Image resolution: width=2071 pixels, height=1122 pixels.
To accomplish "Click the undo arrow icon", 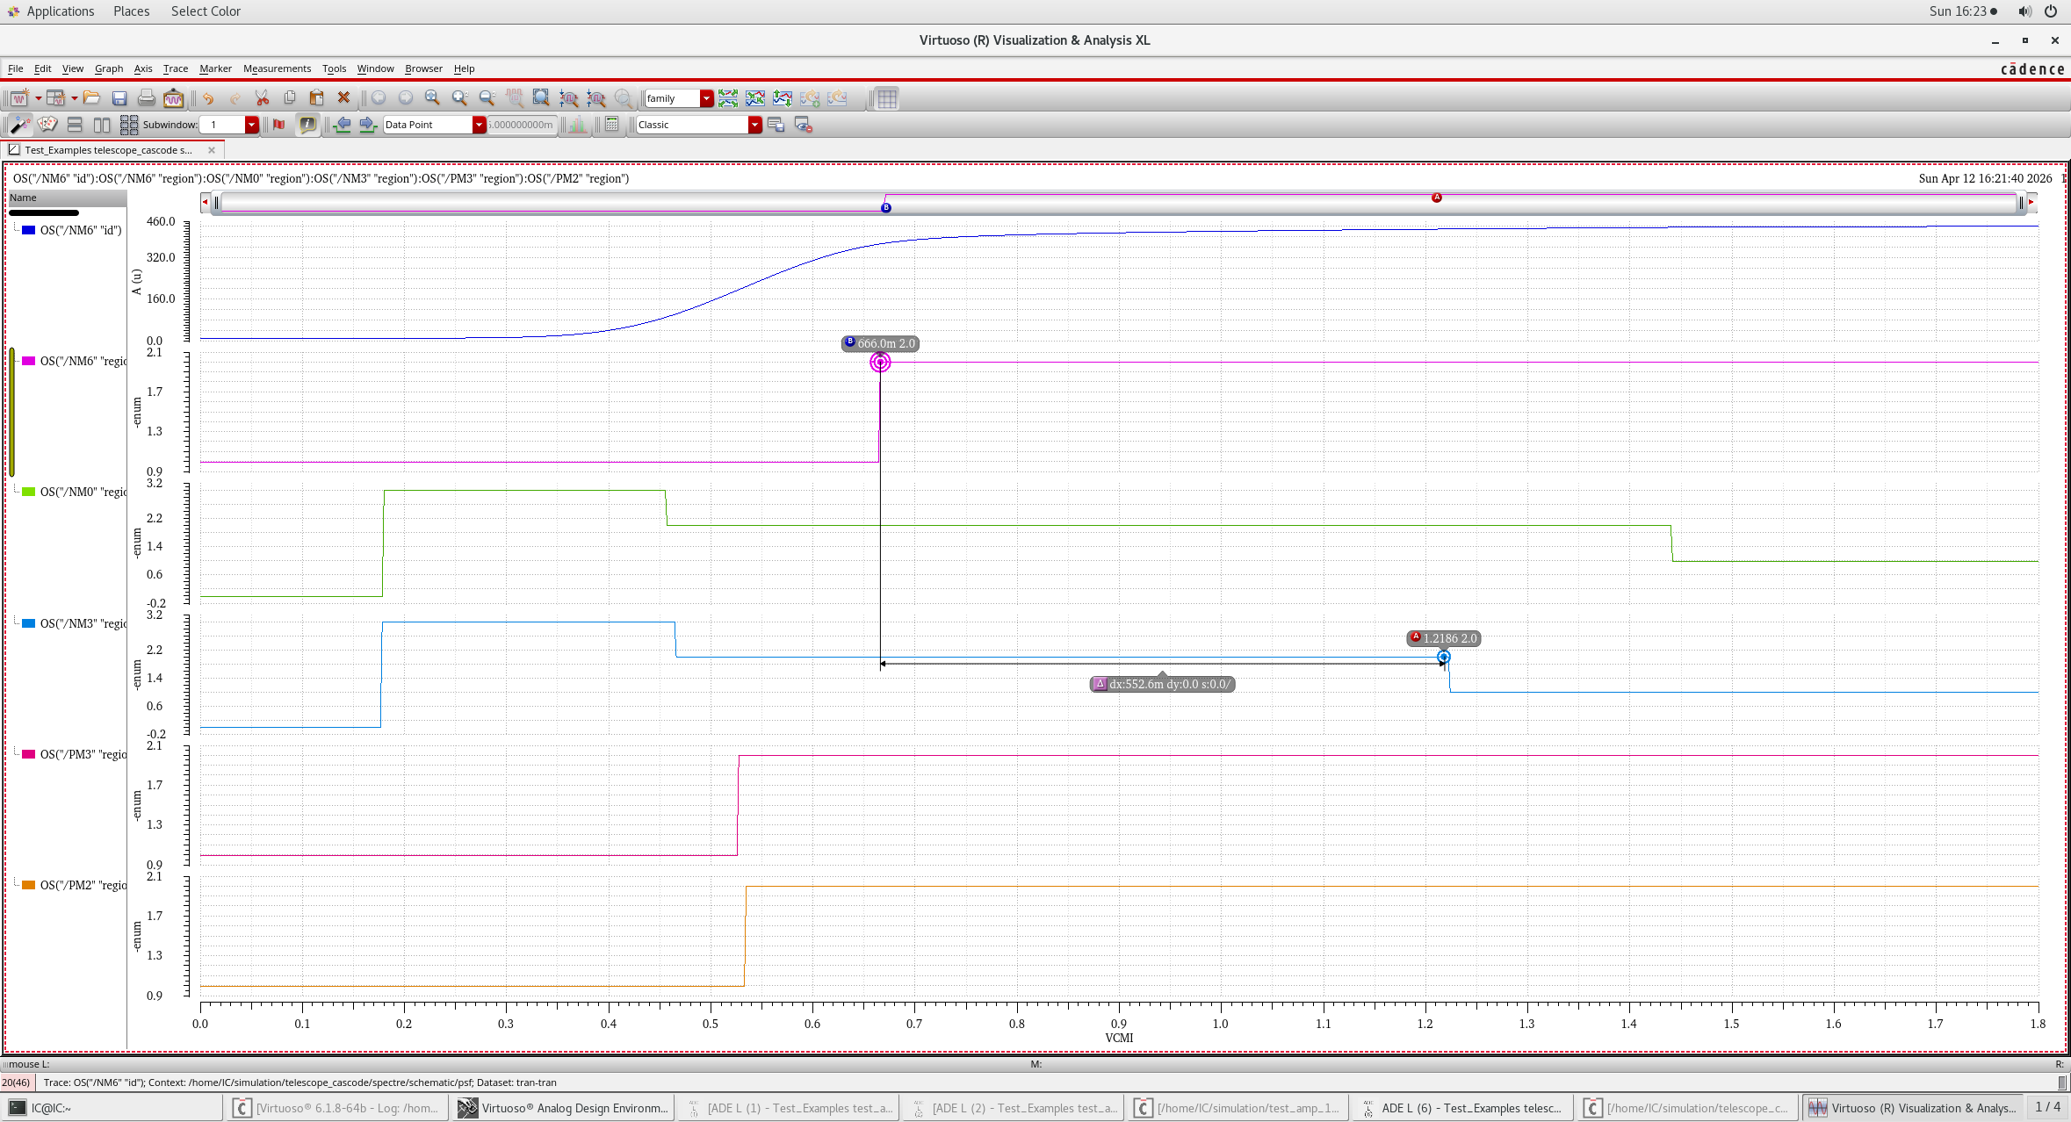I will click(208, 98).
